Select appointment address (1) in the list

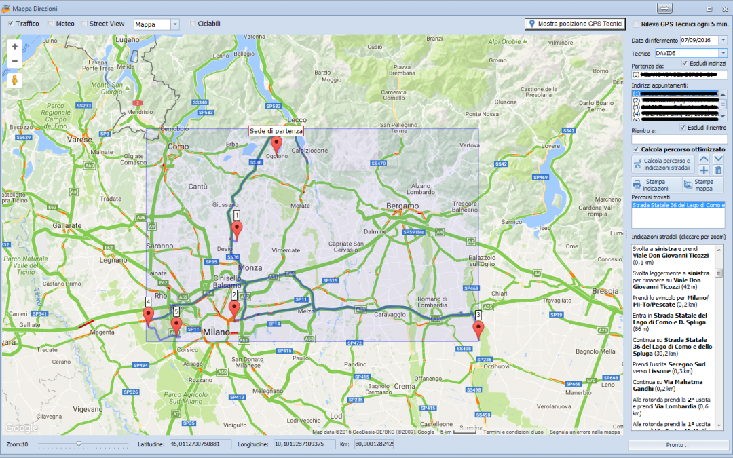click(675, 94)
